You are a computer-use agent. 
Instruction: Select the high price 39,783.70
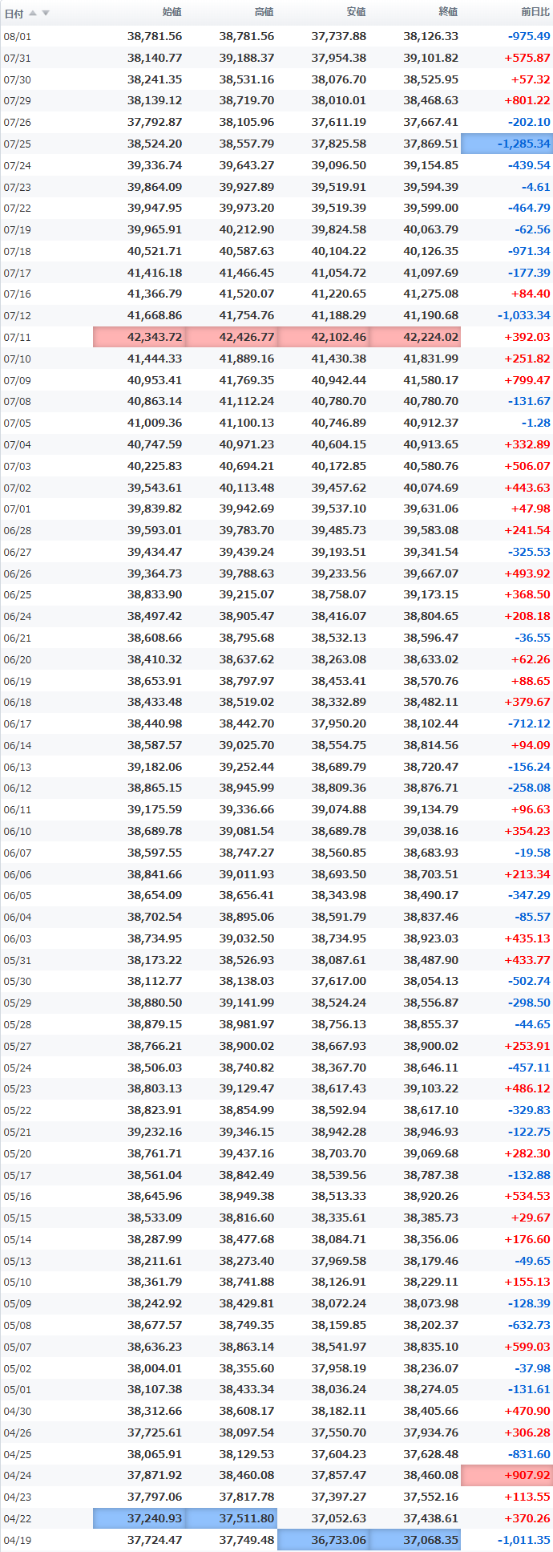click(247, 530)
